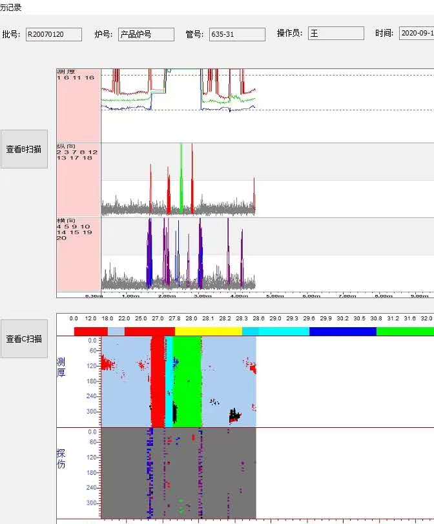The width and height of the screenshot is (434, 524).
Task: Click the 批号 field showing R20070120
Action: pyautogui.click(x=54, y=34)
